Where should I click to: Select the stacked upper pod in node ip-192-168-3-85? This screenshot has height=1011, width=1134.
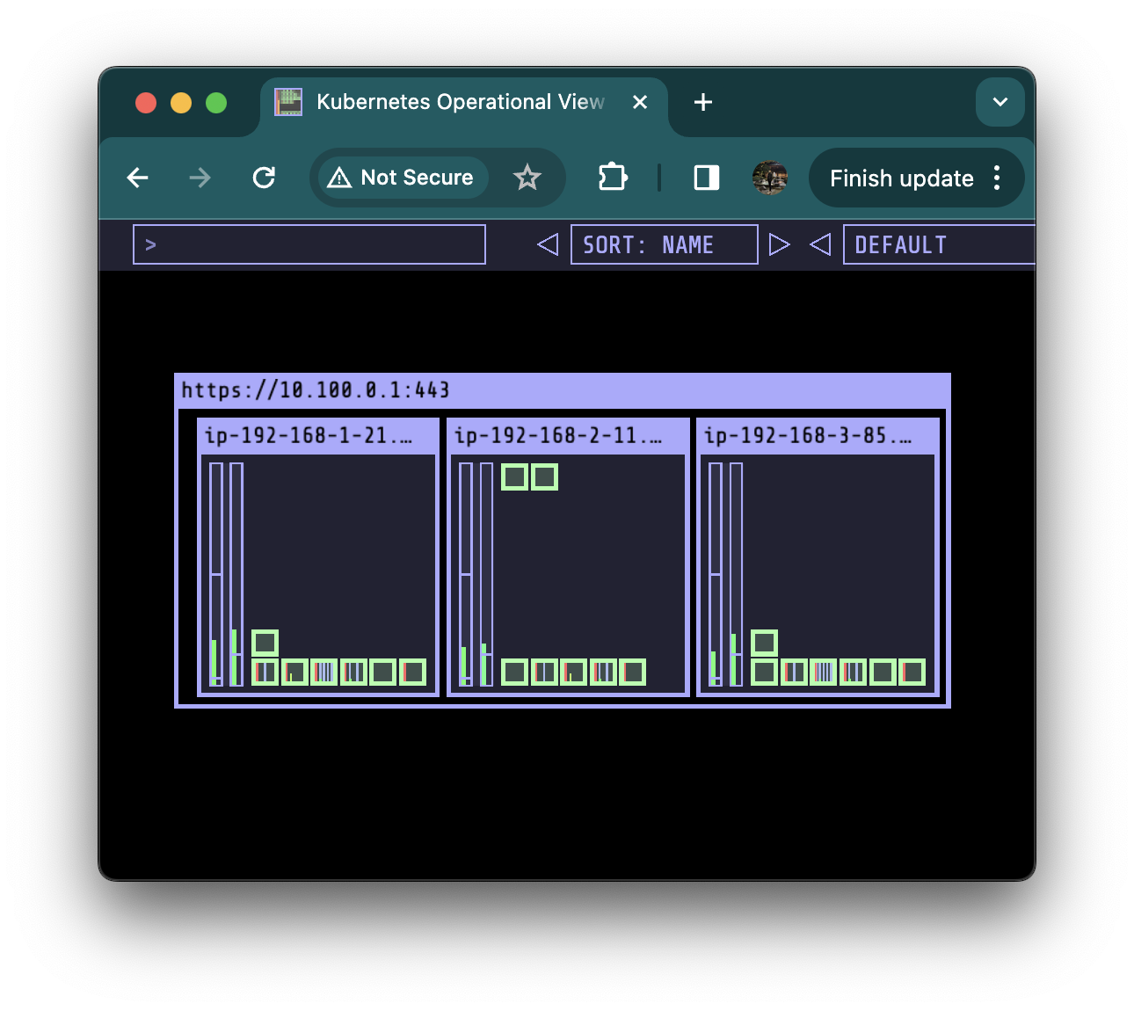pyautogui.click(x=765, y=643)
